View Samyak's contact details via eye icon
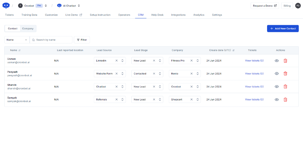The width and height of the screenshot is (303, 141). click(x=277, y=100)
